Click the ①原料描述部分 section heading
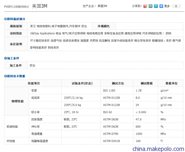The width and height of the screenshot is (185, 152). tap(15, 19)
